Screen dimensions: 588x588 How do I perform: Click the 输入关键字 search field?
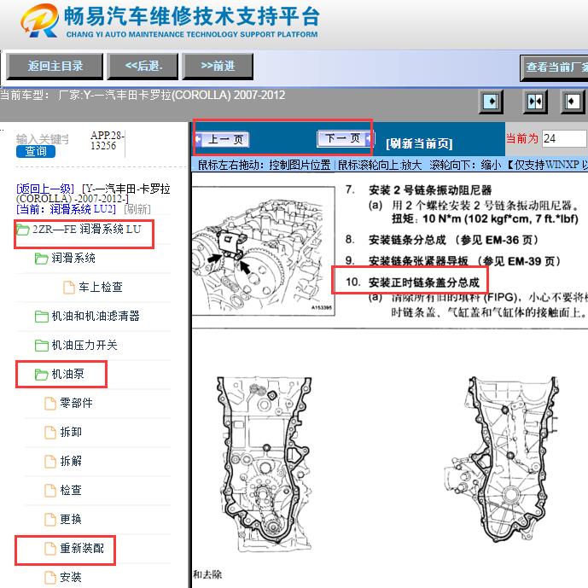pyautogui.click(x=43, y=139)
